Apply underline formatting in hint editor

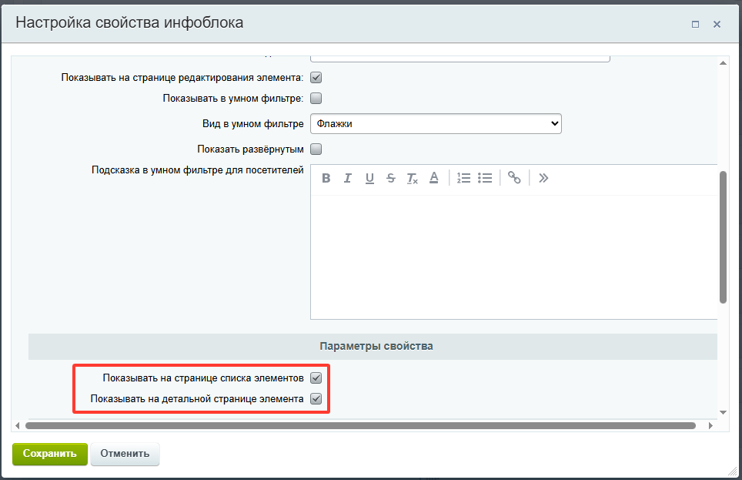369,178
